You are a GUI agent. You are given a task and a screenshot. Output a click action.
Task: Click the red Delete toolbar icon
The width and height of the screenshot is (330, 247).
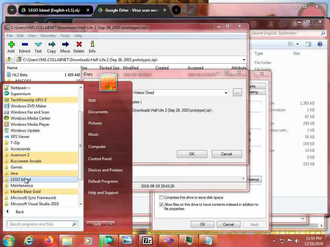point(79,47)
